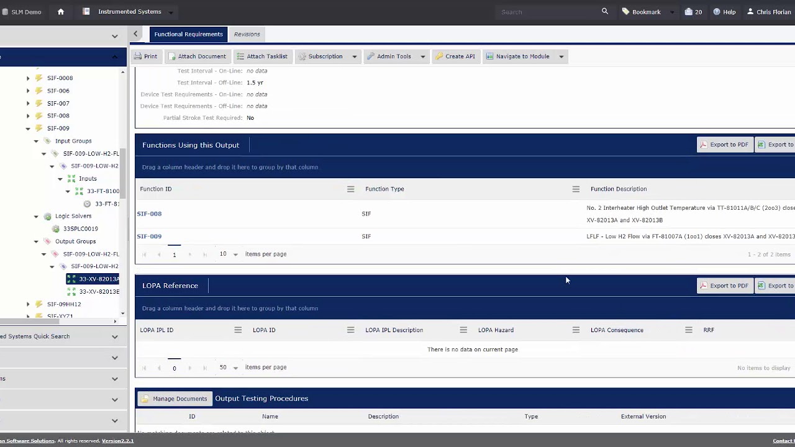The height and width of the screenshot is (447, 795).
Task: Expand the SIF-006 tree node
Action: point(28,91)
